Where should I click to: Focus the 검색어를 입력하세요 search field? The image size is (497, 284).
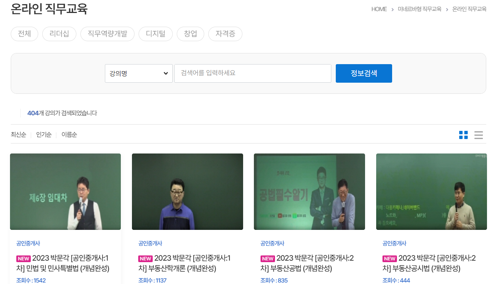point(253,73)
